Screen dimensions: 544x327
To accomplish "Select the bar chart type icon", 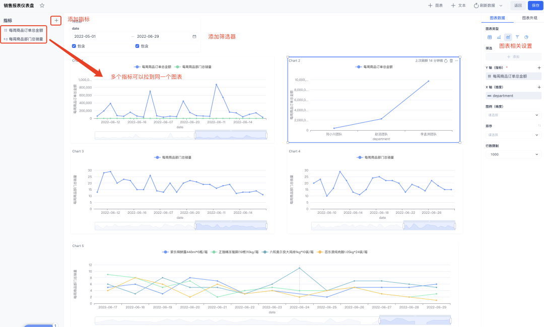I will [499, 37].
